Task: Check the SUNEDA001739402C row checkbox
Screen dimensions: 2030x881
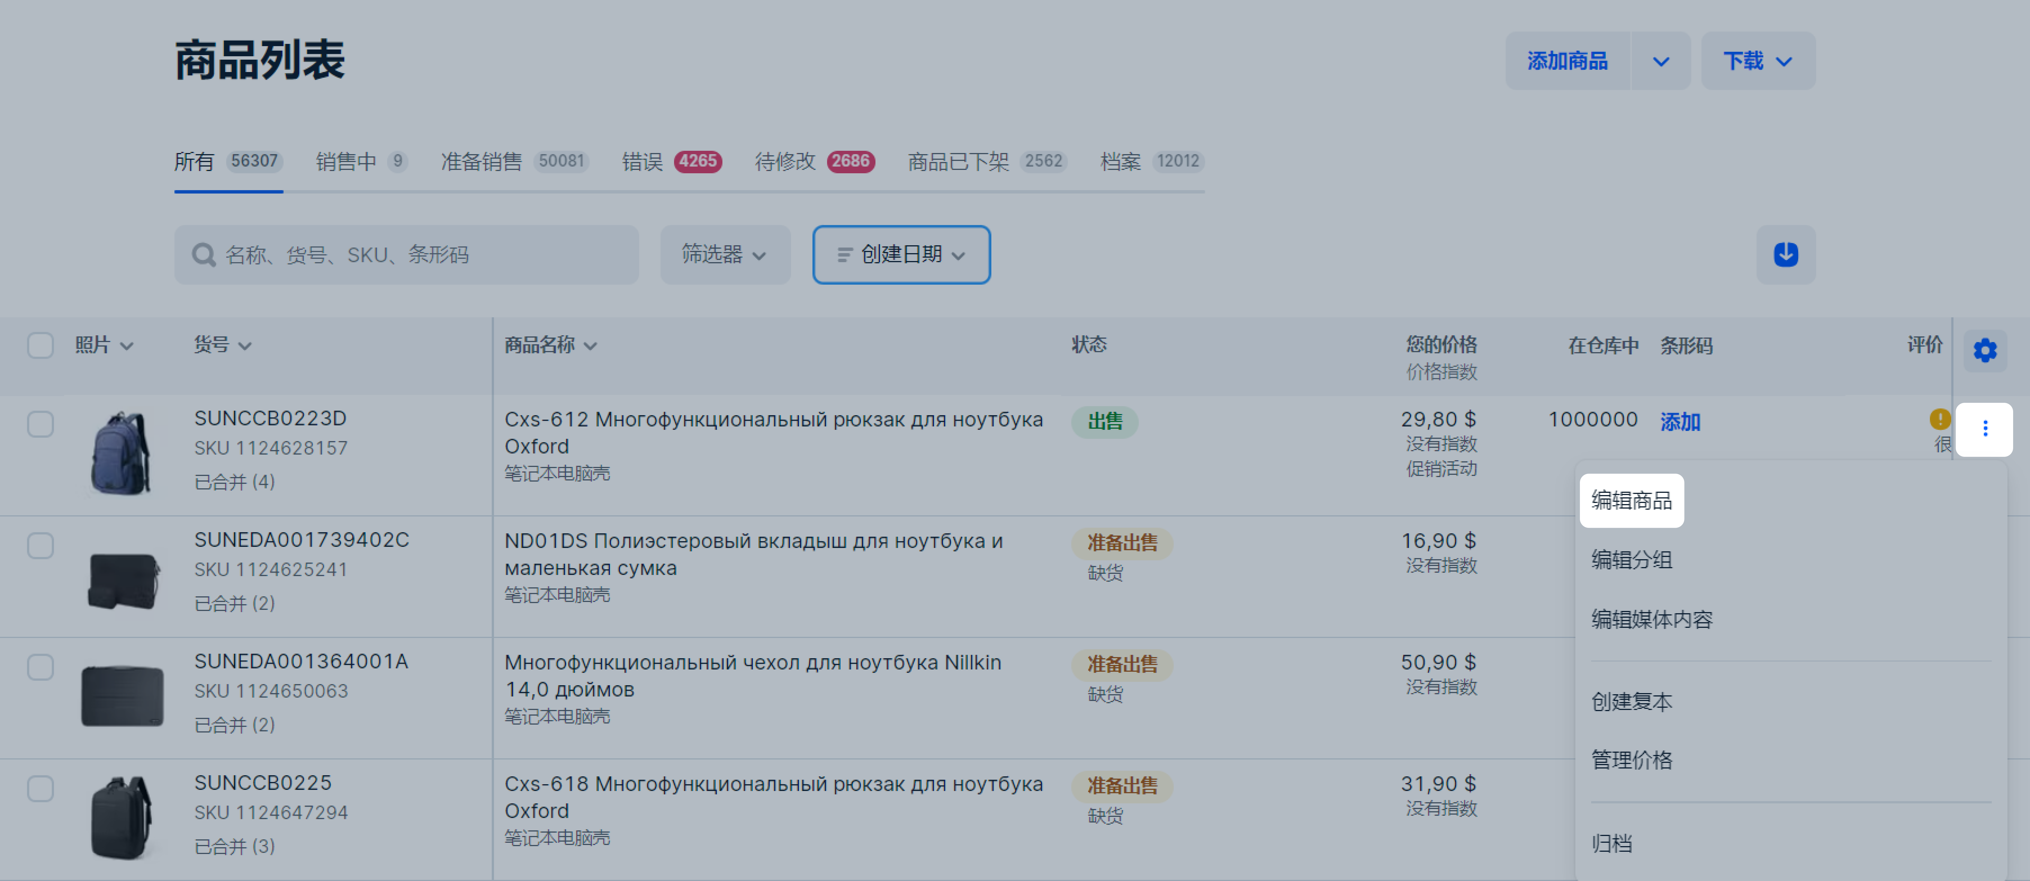Action: [x=40, y=545]
